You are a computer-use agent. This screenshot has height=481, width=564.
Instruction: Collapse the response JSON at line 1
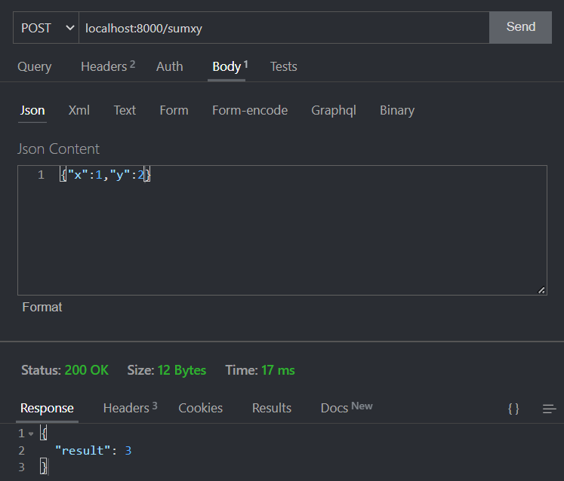tap(31, 434)
